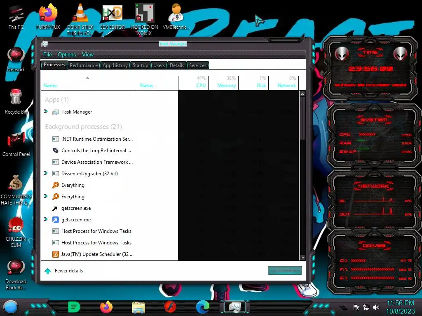
Task: Open the File menu
Action: 47,55
